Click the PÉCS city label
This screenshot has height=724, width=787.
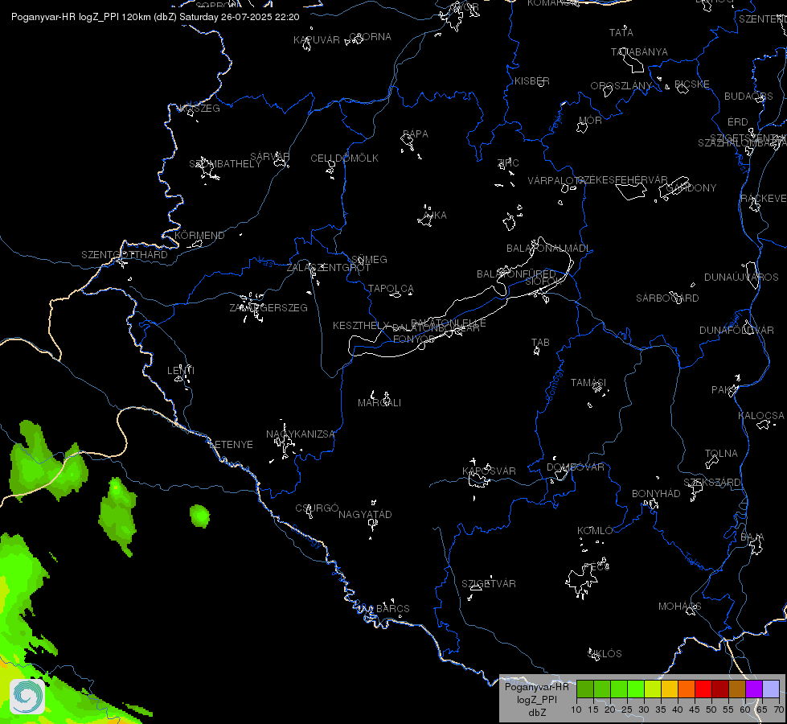click(596, 567)
